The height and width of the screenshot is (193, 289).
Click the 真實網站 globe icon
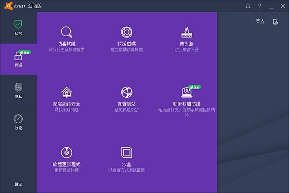pyautogui.click(x=127, y=92)
